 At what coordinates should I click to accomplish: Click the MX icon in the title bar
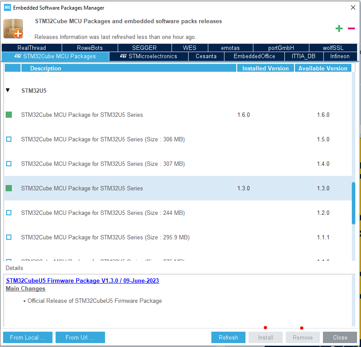coord(7,7)
